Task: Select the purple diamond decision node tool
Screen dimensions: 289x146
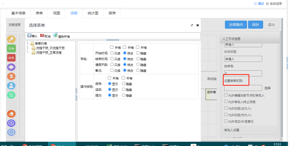Action: [11, 67]
